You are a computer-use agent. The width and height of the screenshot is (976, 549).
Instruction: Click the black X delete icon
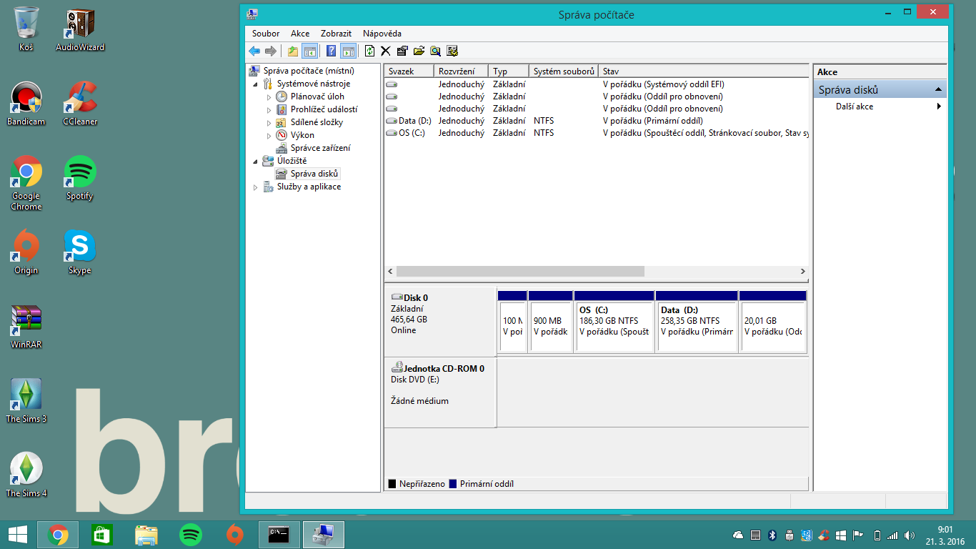[386, 51]
